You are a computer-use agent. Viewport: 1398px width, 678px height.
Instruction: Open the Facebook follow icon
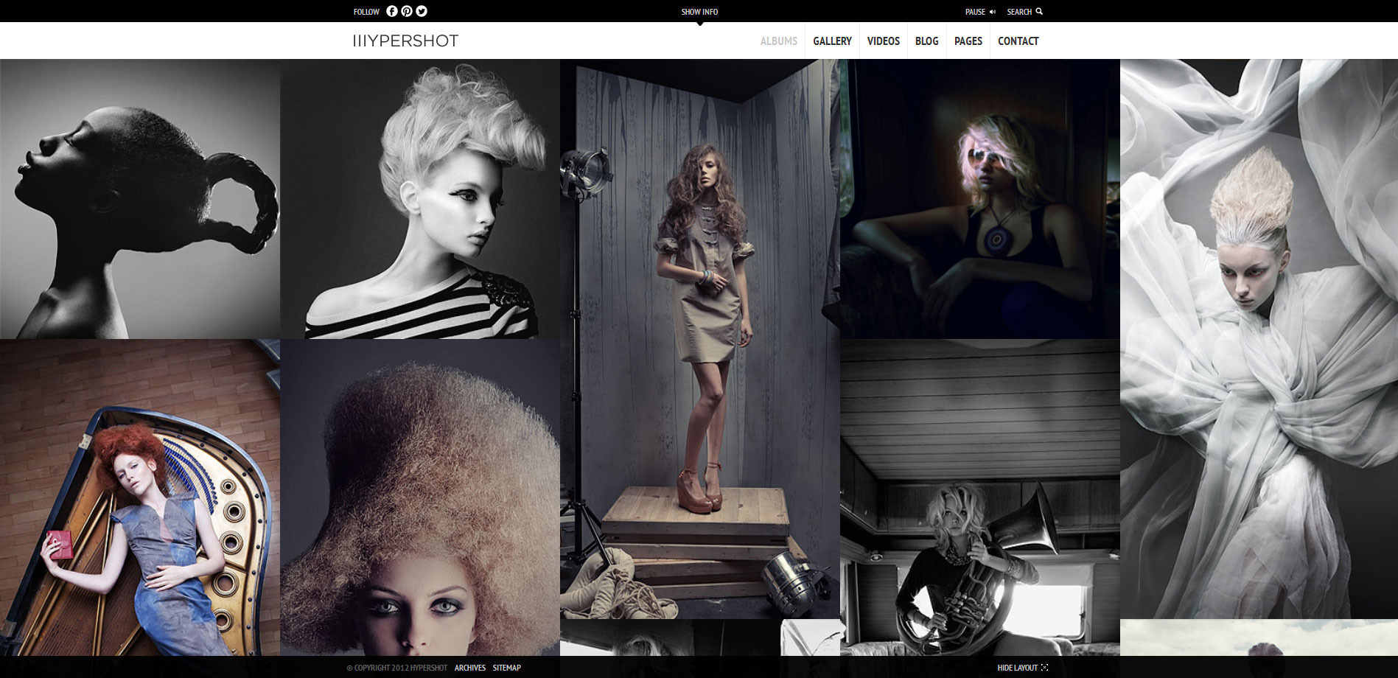click(392, 11)
